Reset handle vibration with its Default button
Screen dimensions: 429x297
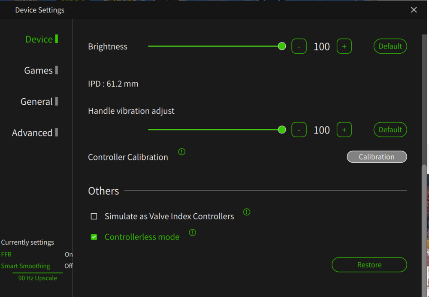[390, 130]
